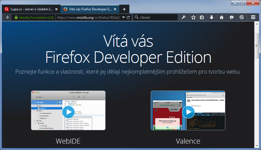Open the hamburger main menu

pos(253,17)
